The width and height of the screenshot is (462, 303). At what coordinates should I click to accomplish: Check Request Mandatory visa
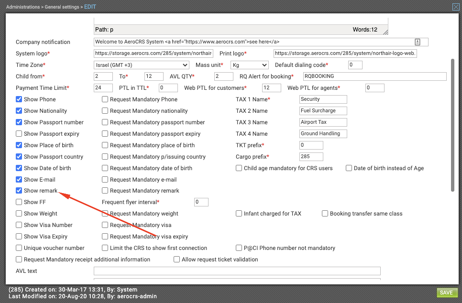tap(105, 225)
